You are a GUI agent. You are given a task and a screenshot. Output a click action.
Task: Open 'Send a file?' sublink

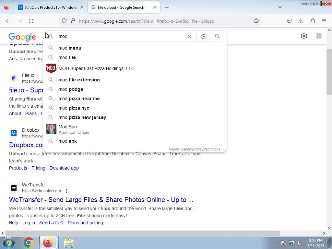tap(52, 223)
